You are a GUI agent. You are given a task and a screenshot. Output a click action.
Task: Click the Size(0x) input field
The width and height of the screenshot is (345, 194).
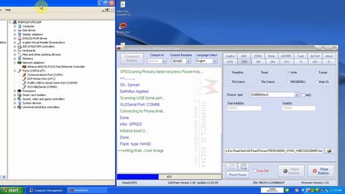299,108
